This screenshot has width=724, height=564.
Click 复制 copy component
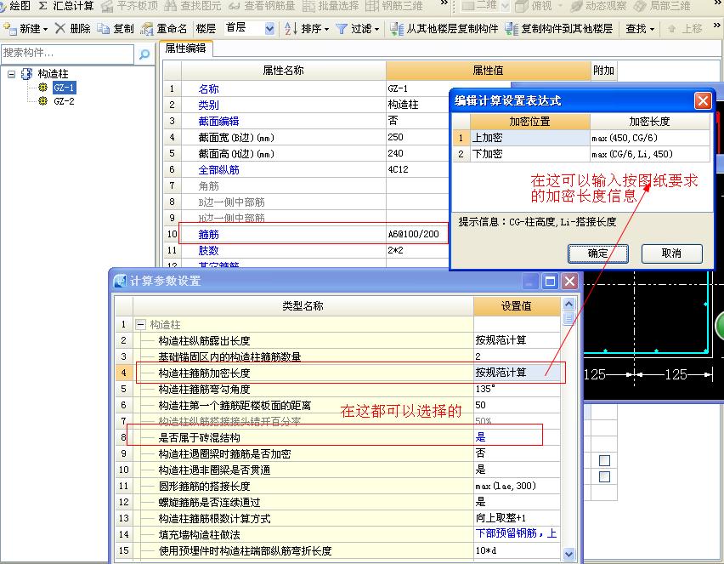116,29
